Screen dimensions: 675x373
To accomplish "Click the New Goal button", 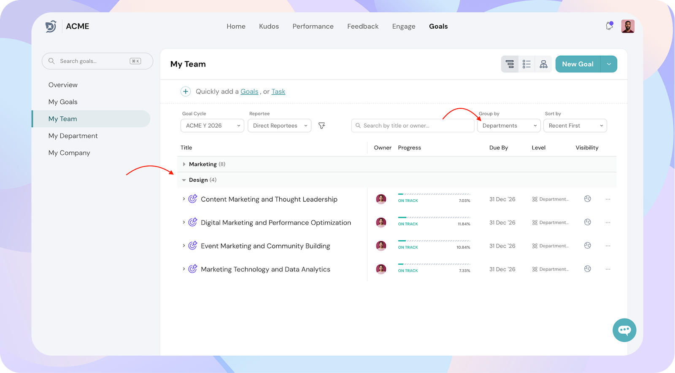I will click(x=578, y=64).
